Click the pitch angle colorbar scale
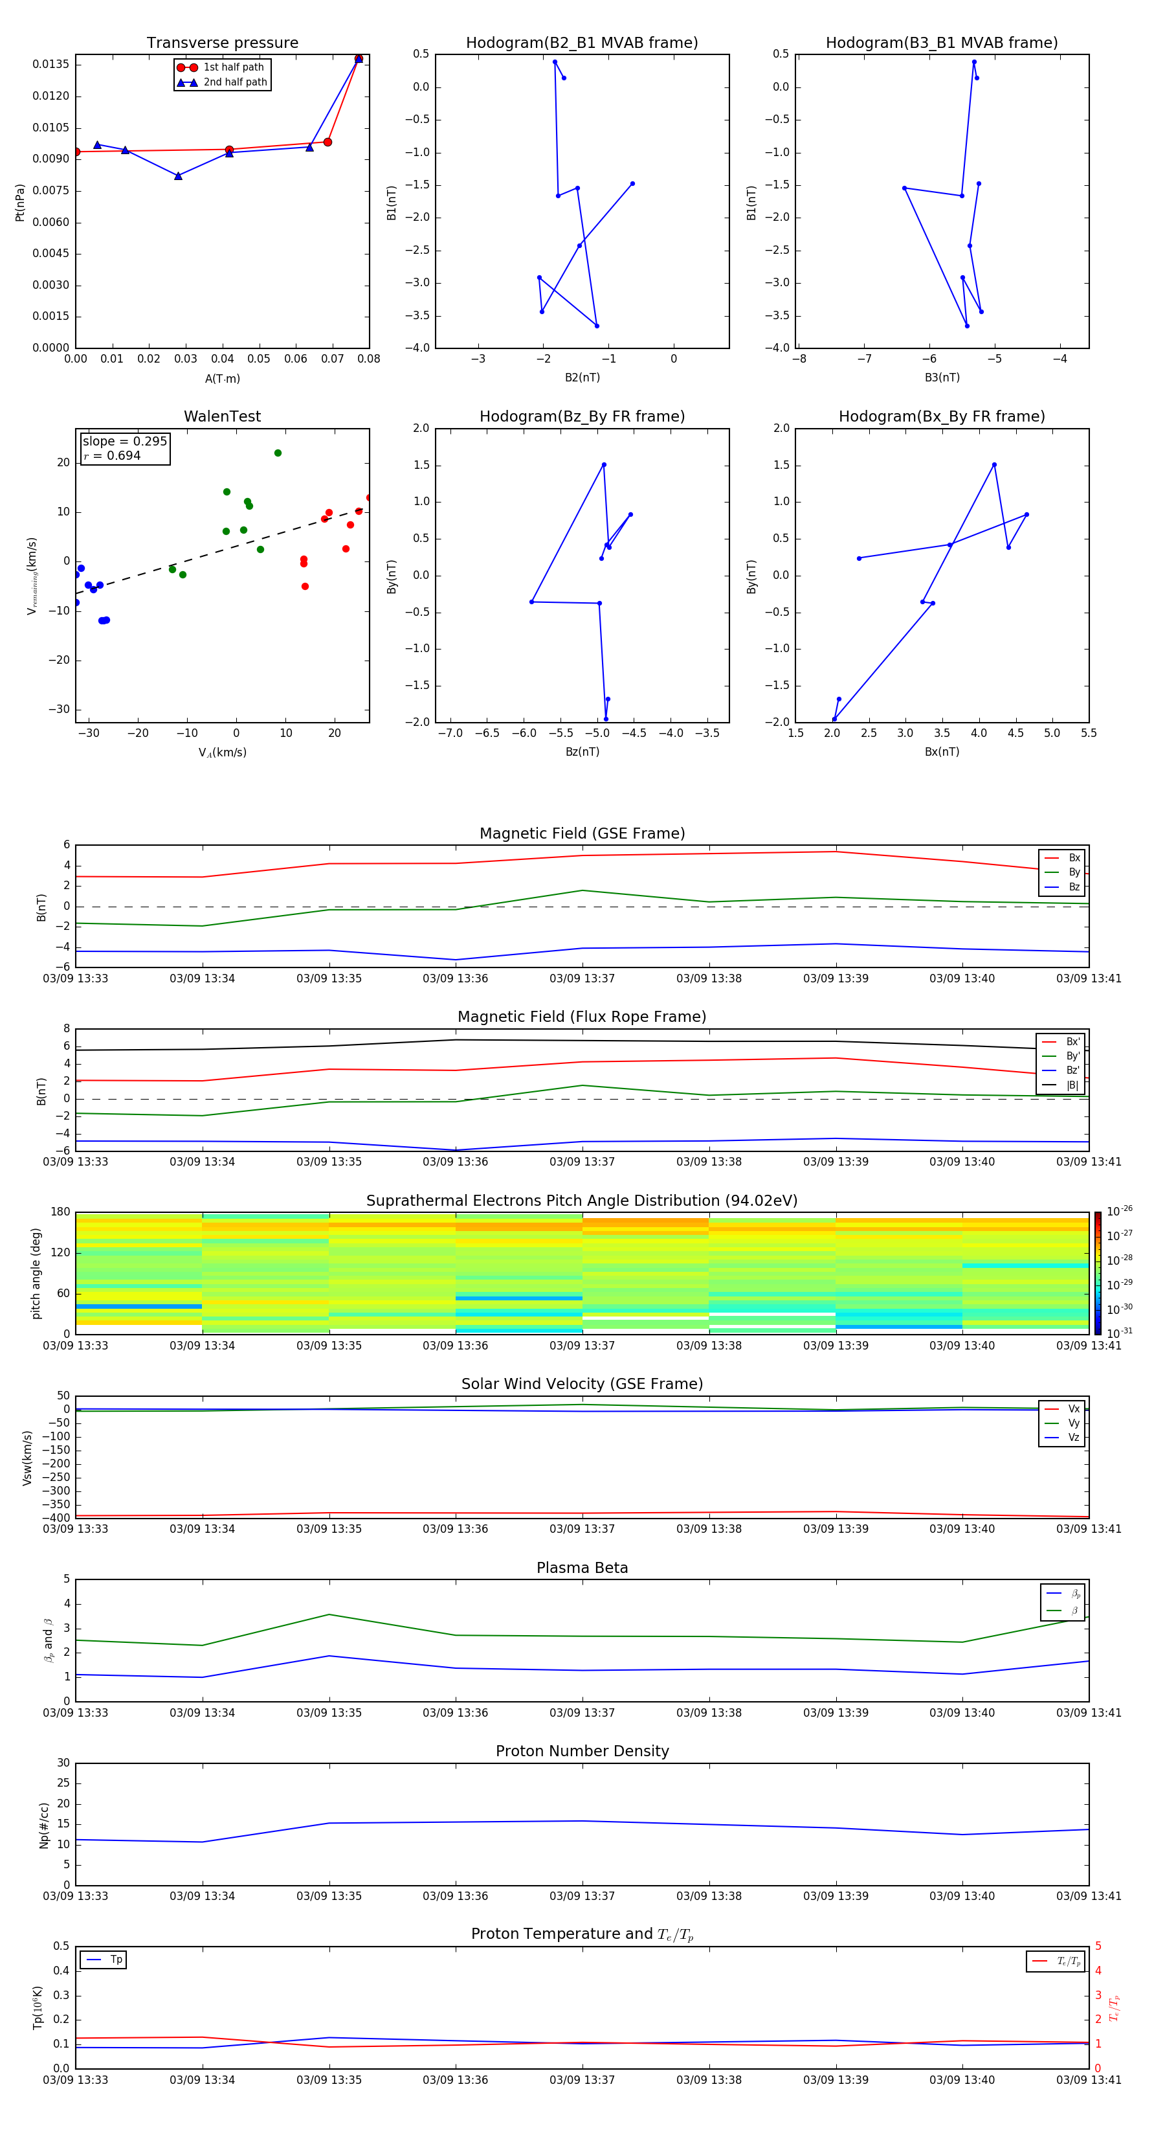1165x2137 pixels. pyautogui.click(x=1098, y=1273)
